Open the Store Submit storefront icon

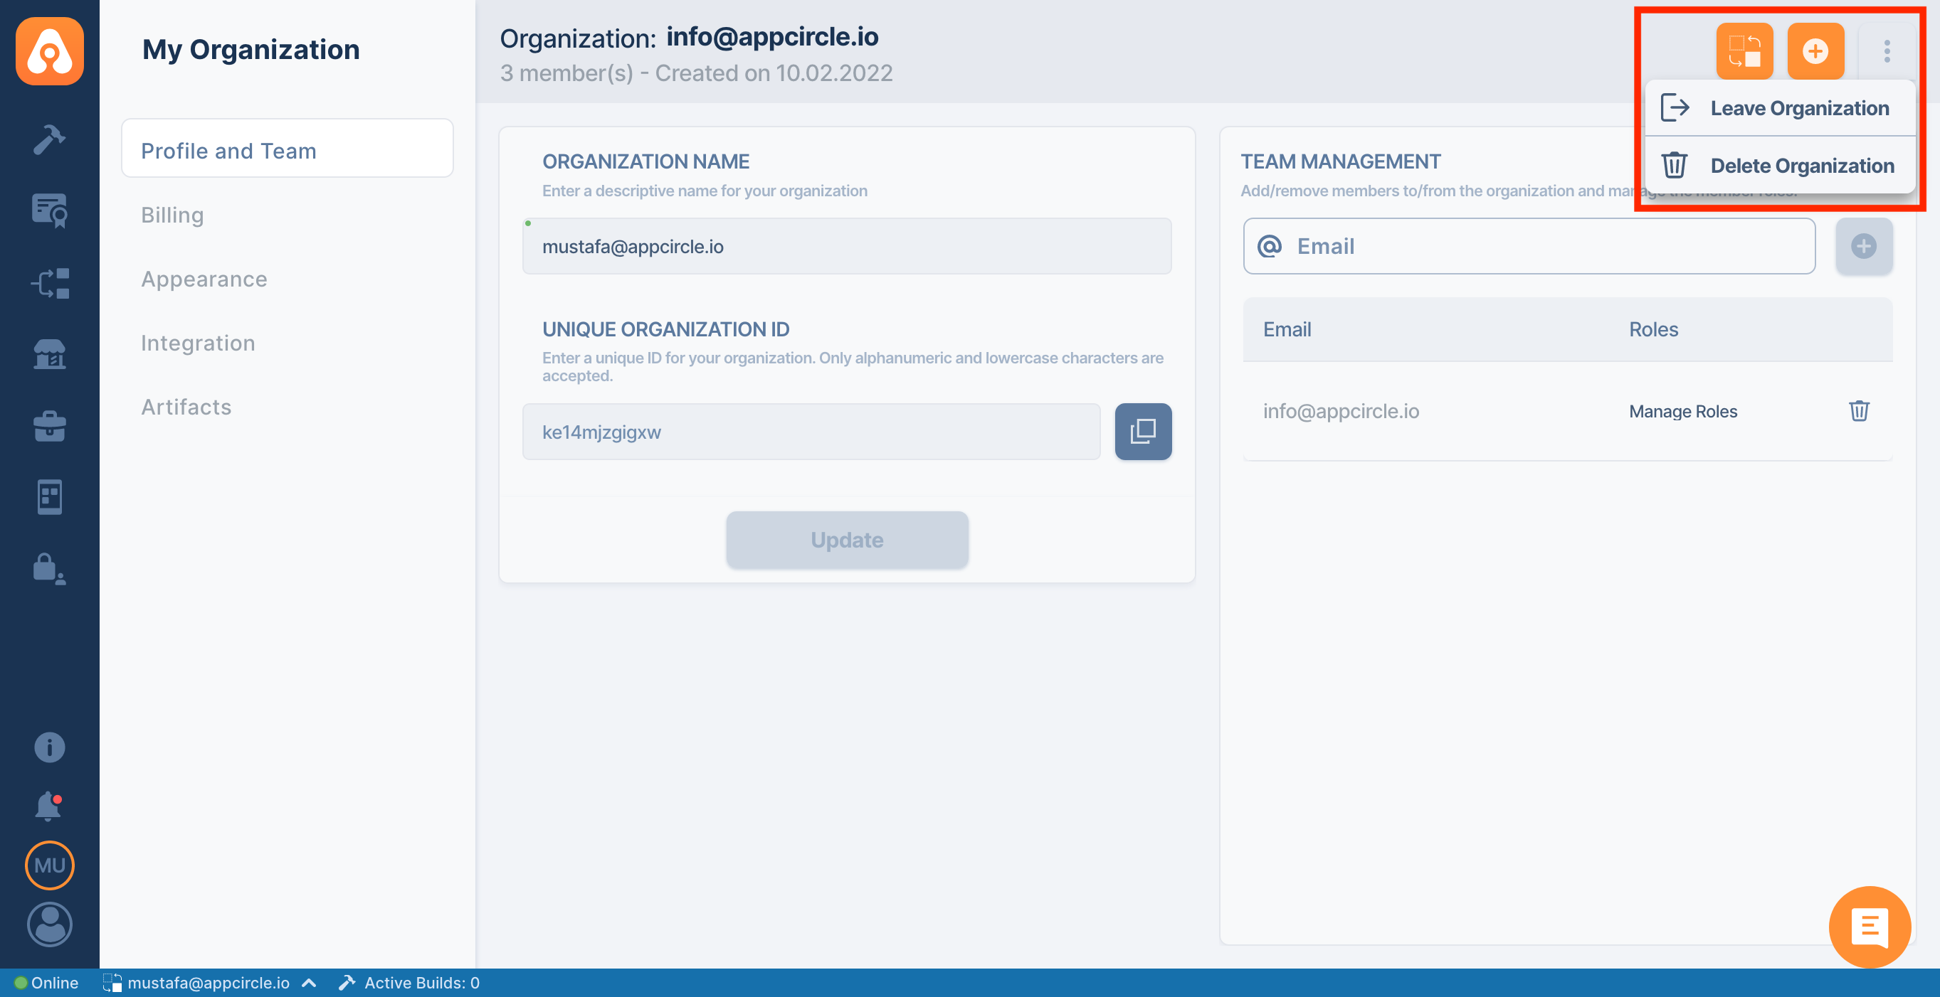point(50,353)
